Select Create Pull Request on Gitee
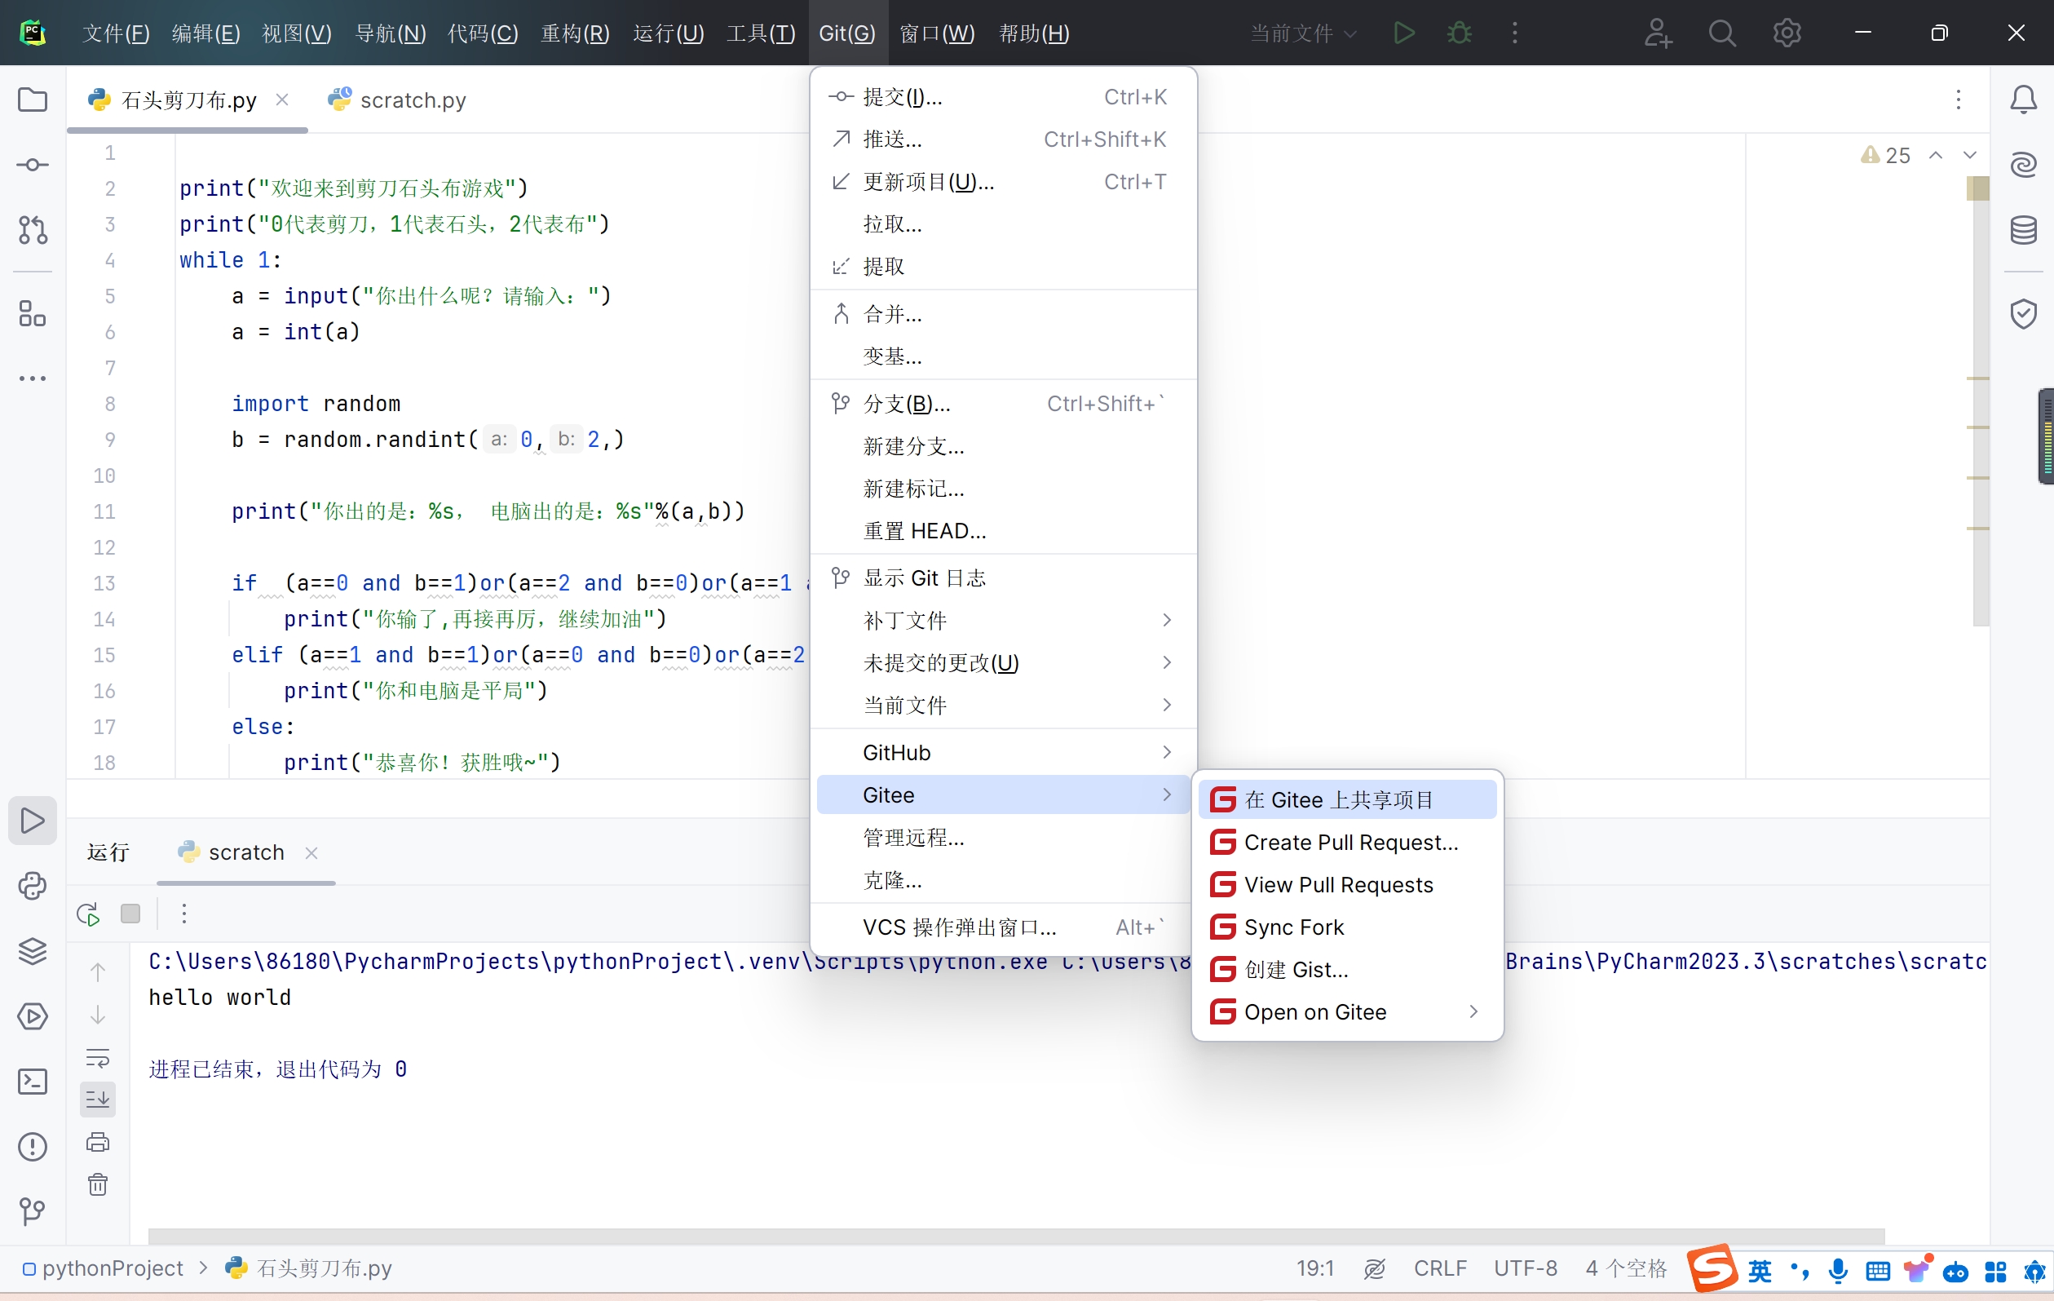The height and width of the screenshot is (1301, 2054). 1347,843
